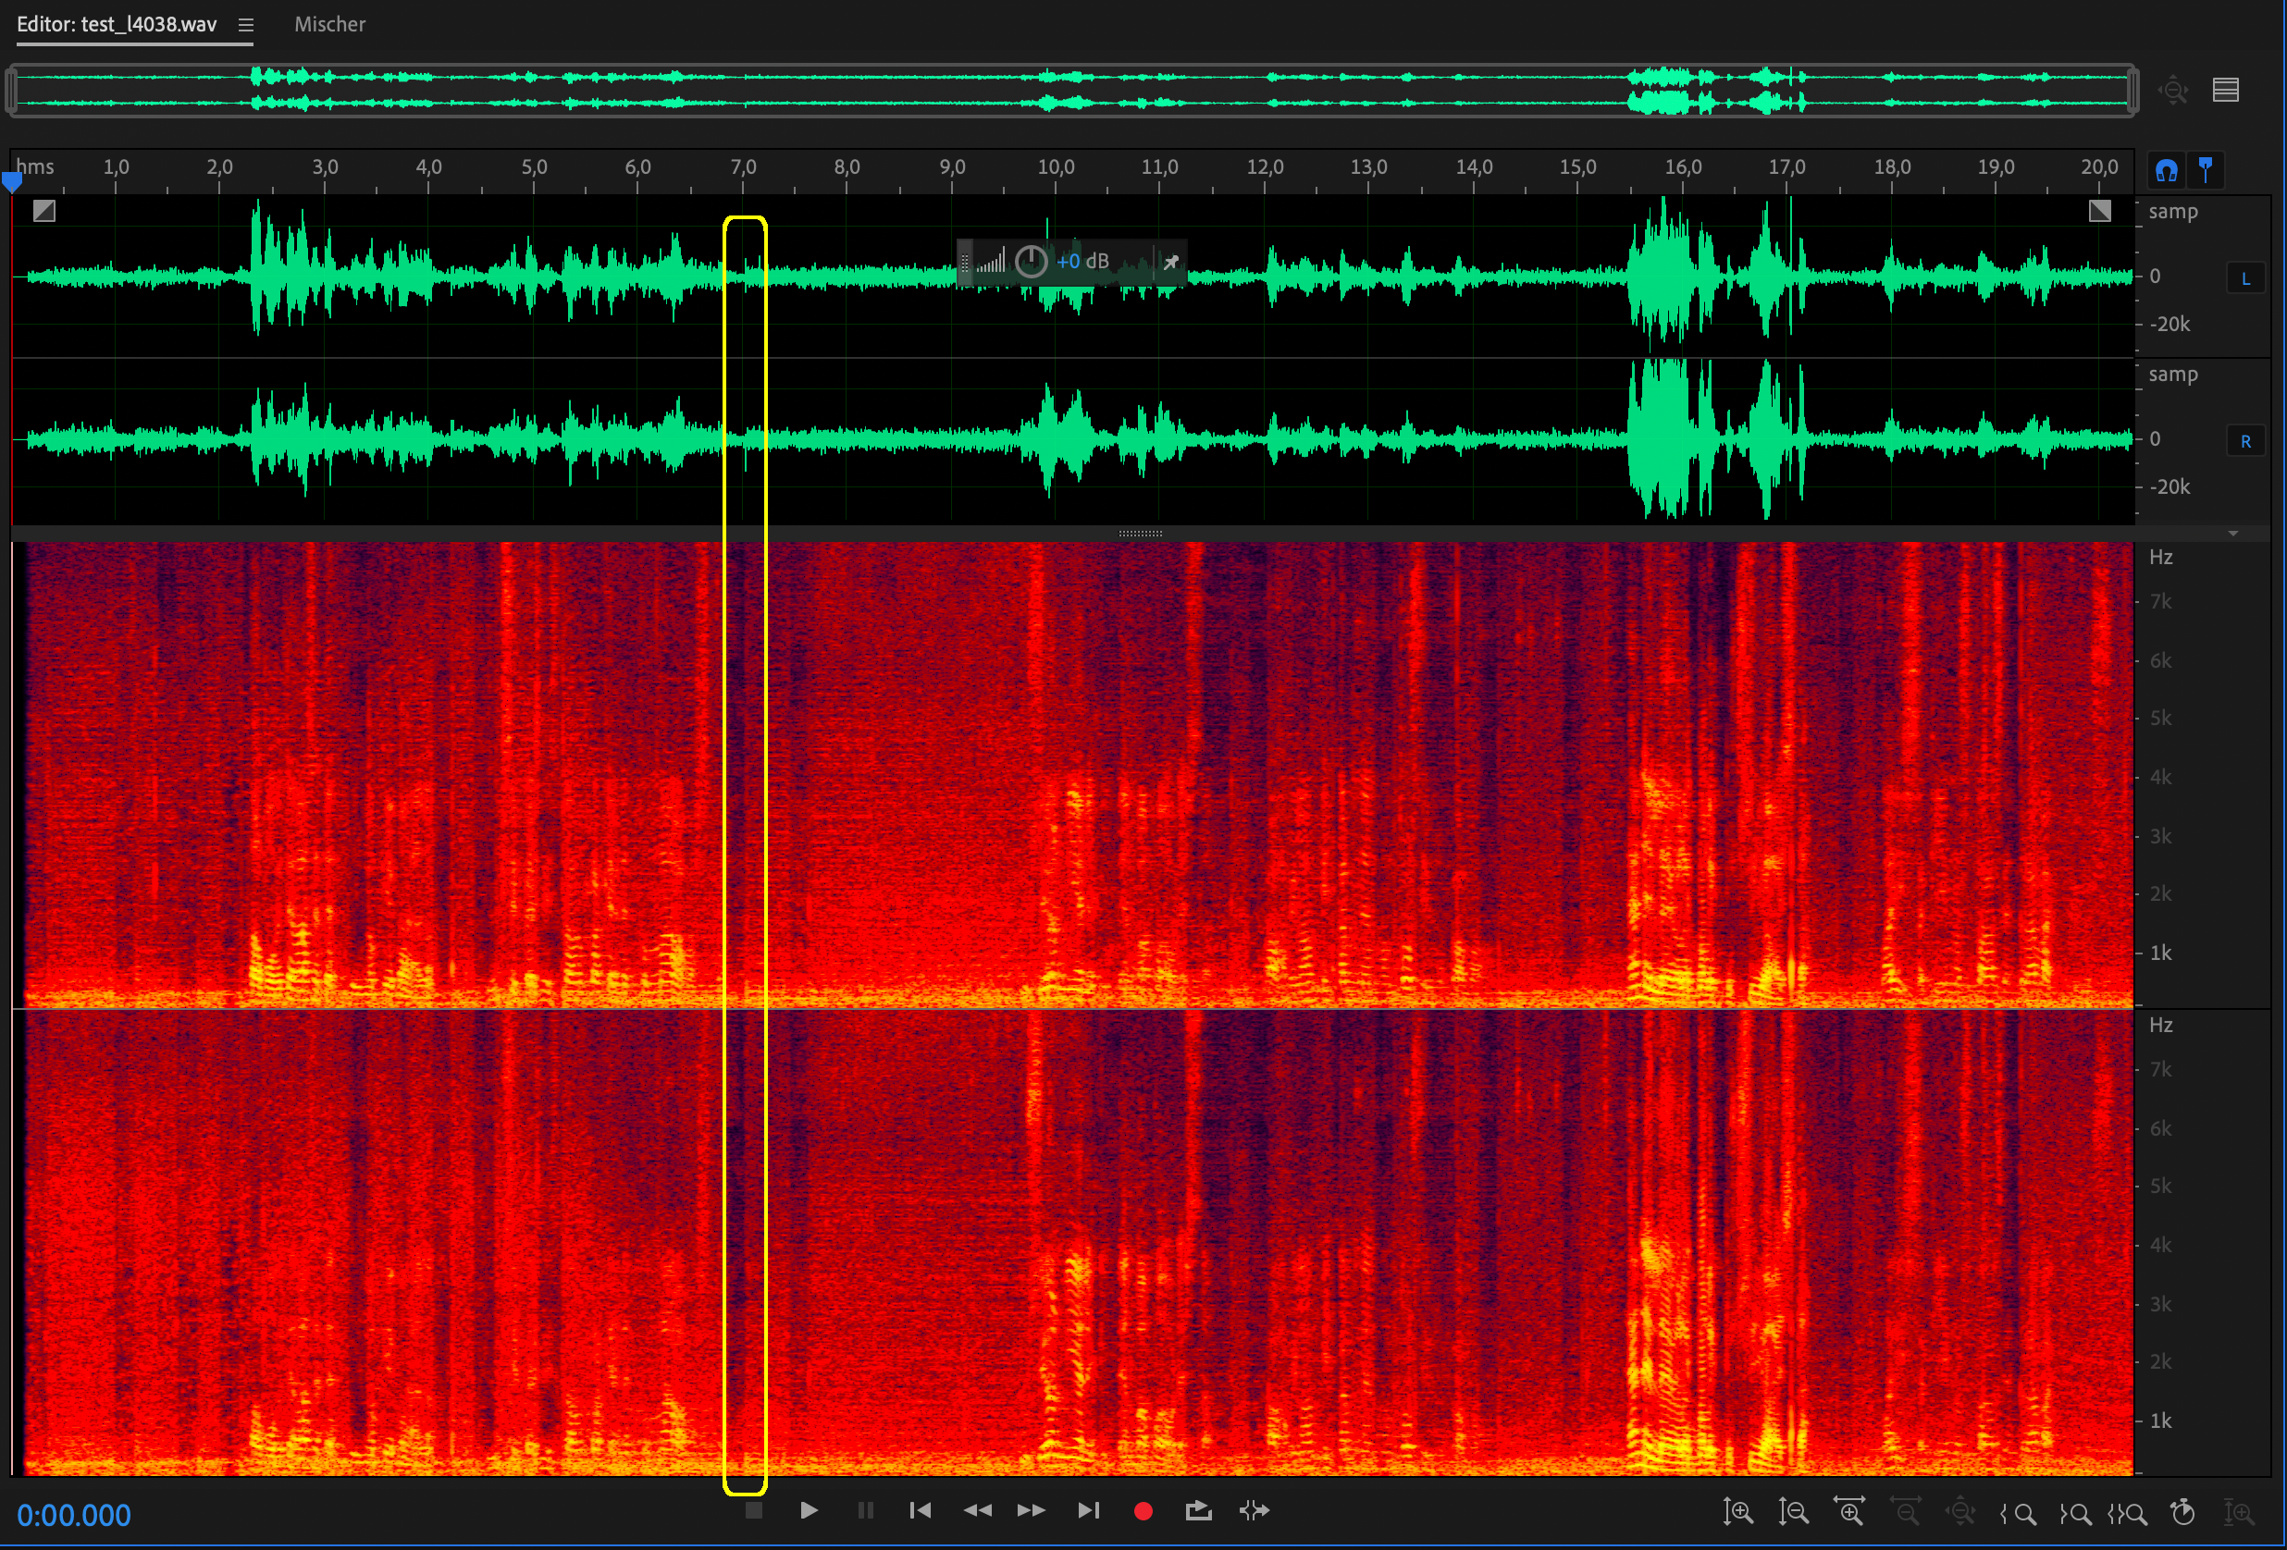The image size is (2287, 1550).
Task: Expand the small arrow below the waveform
Action: [2232, 533]
